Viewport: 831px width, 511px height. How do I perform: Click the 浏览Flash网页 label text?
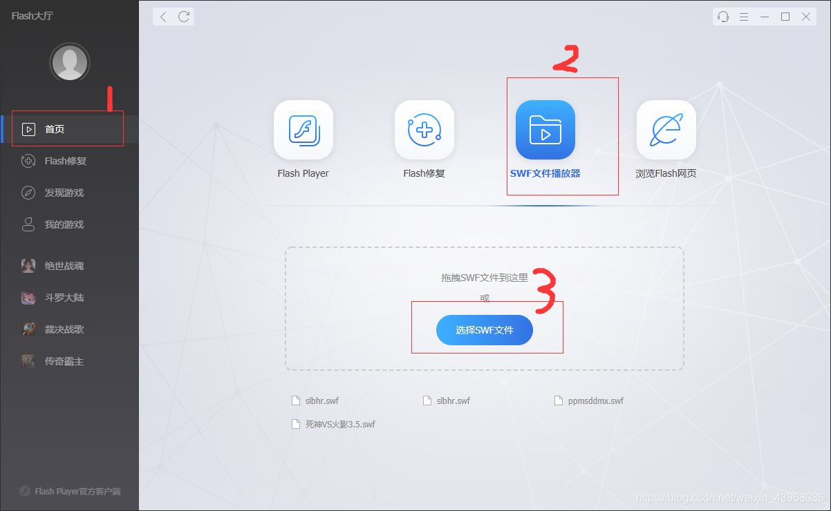666,173
